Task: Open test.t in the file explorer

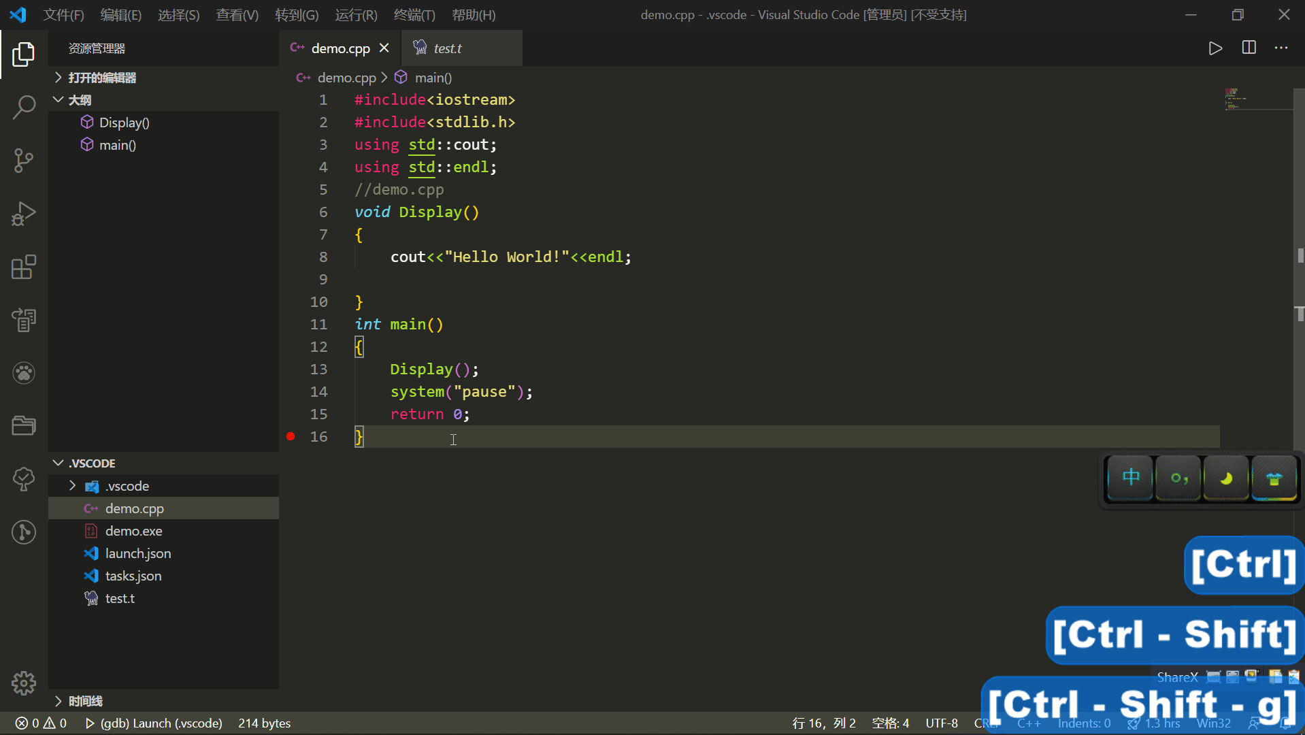Action: (x=163, y=598)
